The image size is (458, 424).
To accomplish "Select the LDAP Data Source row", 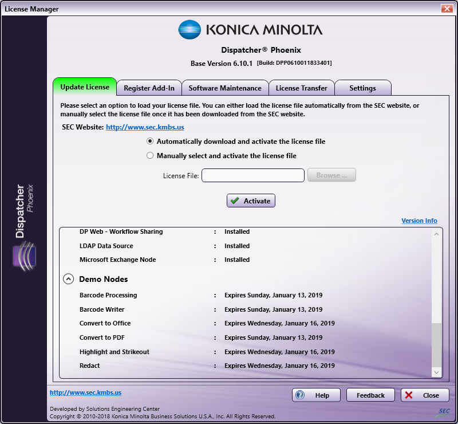I will (164, 246).
